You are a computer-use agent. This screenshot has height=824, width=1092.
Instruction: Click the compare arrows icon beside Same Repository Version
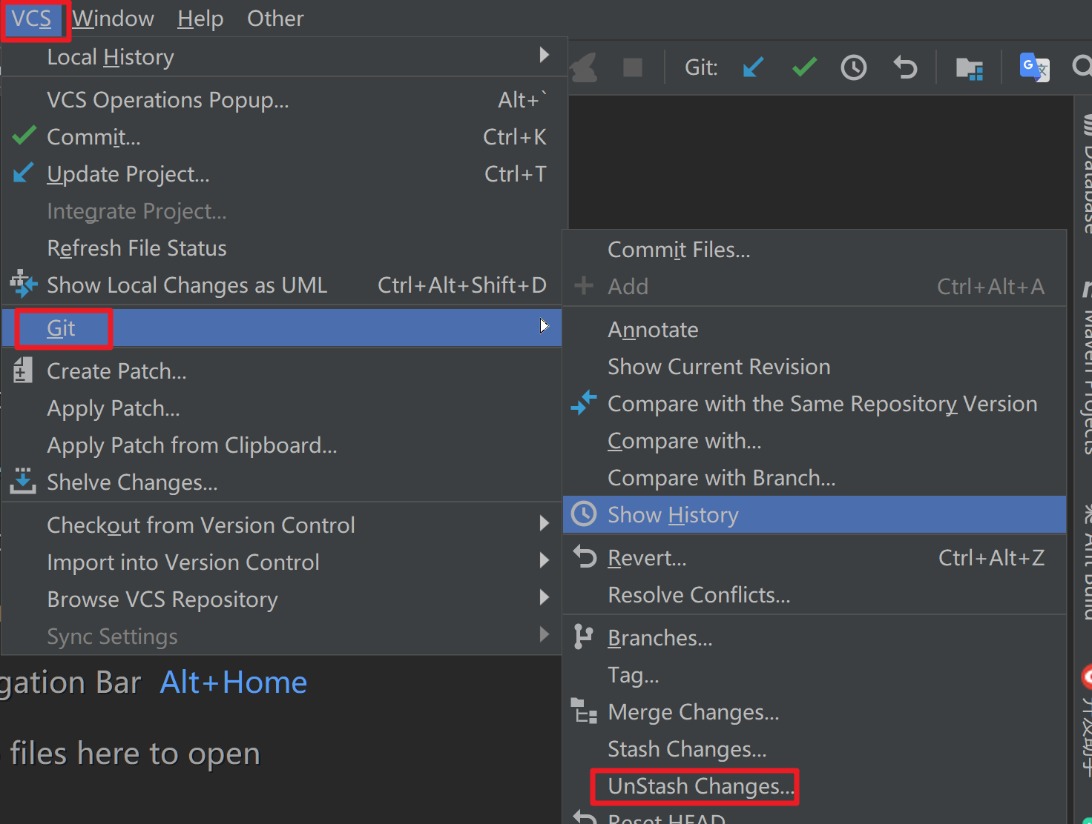pyautogui.click(x=584, y=402)
